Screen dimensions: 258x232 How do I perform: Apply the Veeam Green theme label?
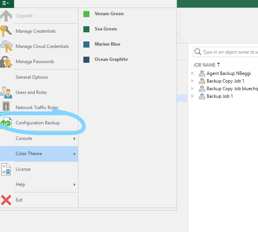(109, 14)
